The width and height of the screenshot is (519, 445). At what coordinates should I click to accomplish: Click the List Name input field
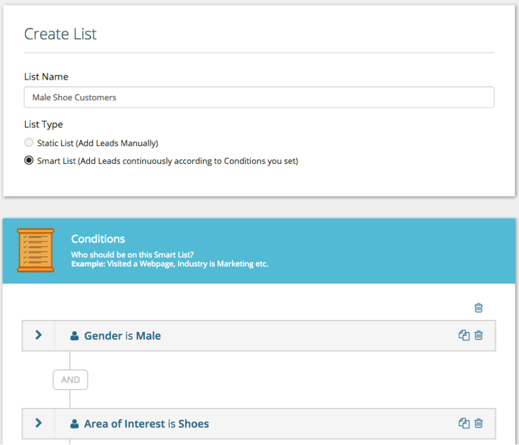(x=259, y=97)
